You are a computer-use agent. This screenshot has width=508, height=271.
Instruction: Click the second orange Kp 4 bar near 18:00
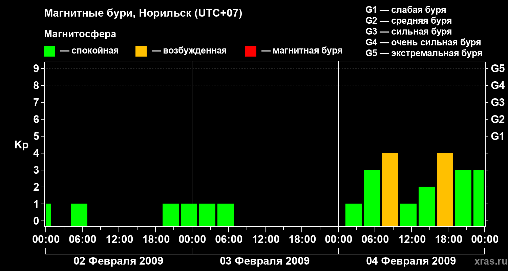pos(445,190)
